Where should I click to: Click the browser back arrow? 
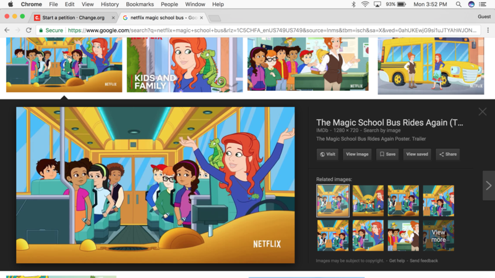pyautogui.click(x=7, y=30)
